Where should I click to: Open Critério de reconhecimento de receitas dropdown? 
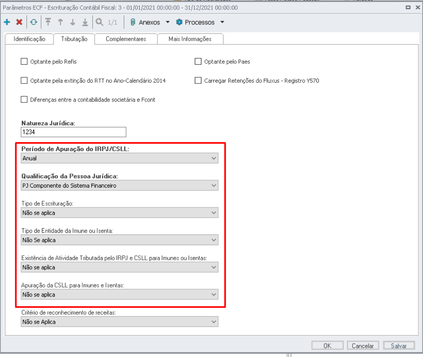119,322
